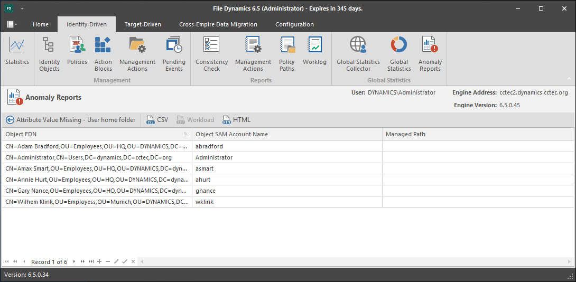Image resolution: width=576 pixels, height=282 pixels.
Task: Open the Pending Events icon
Action: 174,54
